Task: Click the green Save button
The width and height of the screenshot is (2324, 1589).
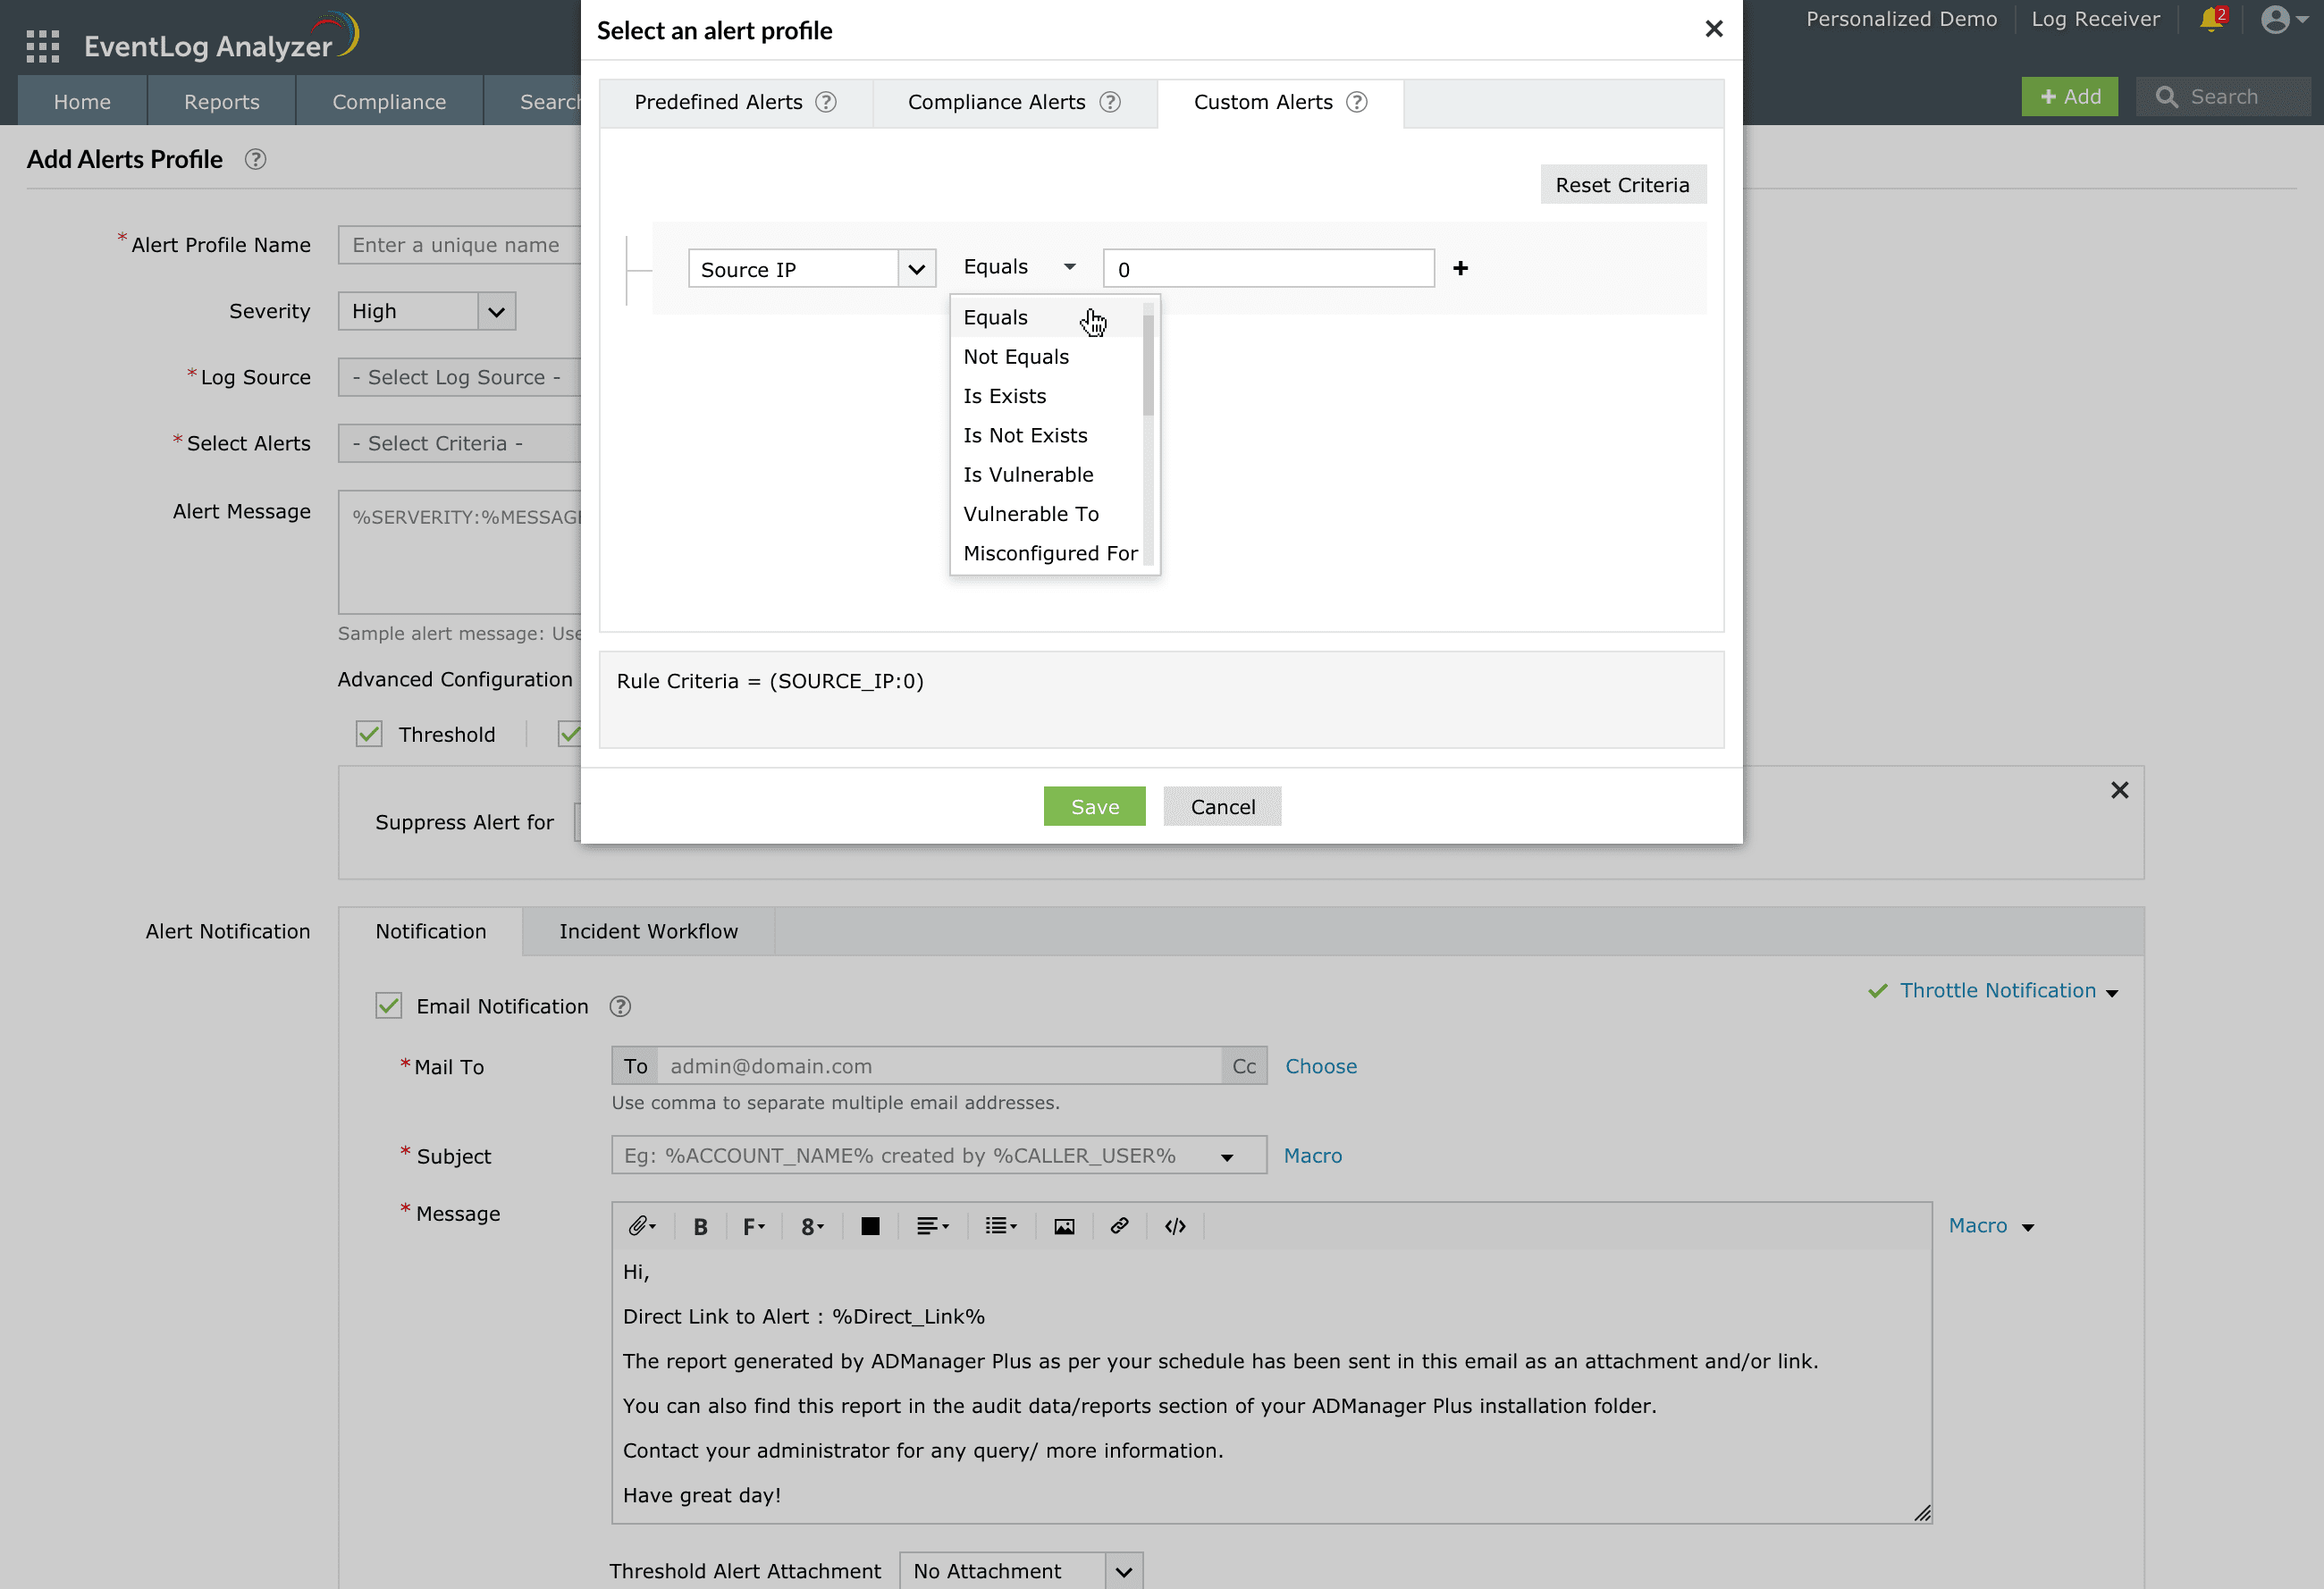Action: 1094,806
